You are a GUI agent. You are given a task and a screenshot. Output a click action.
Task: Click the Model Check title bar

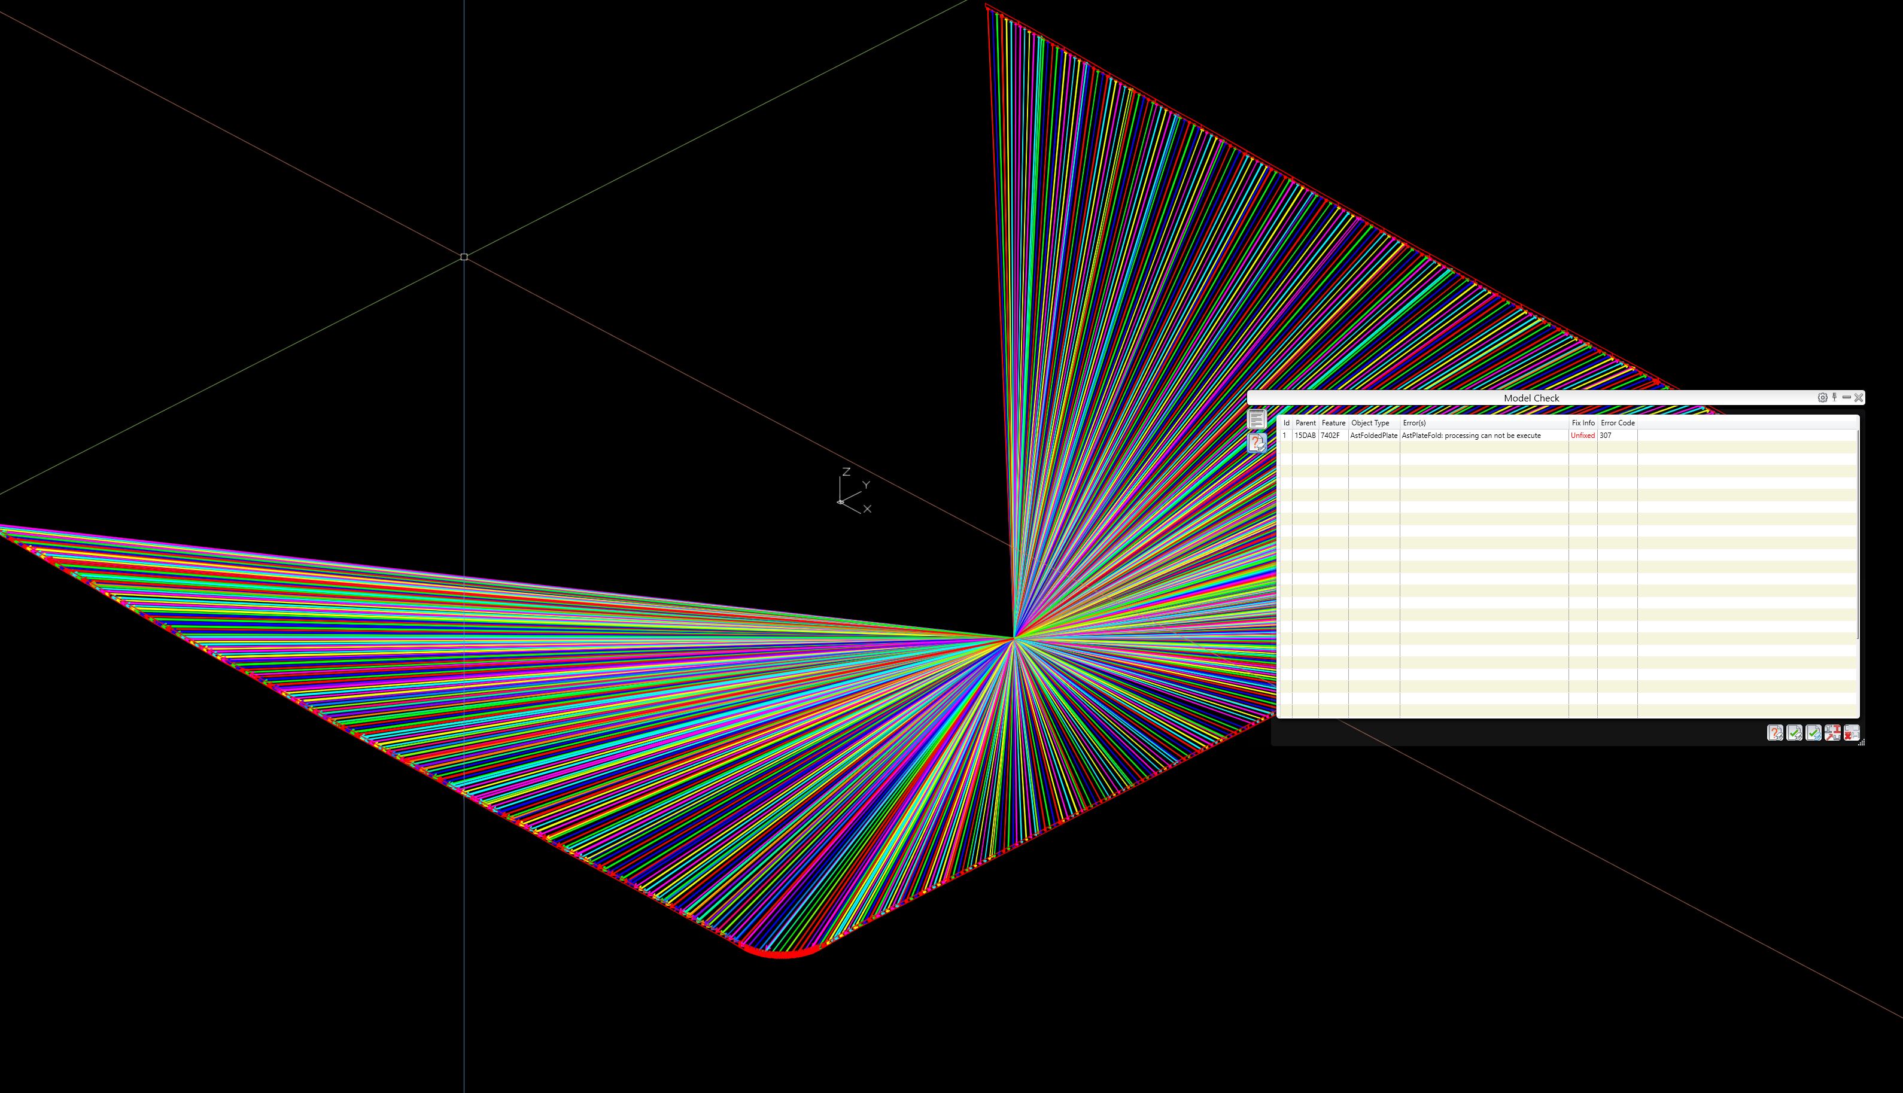[x=1531, y=398]
